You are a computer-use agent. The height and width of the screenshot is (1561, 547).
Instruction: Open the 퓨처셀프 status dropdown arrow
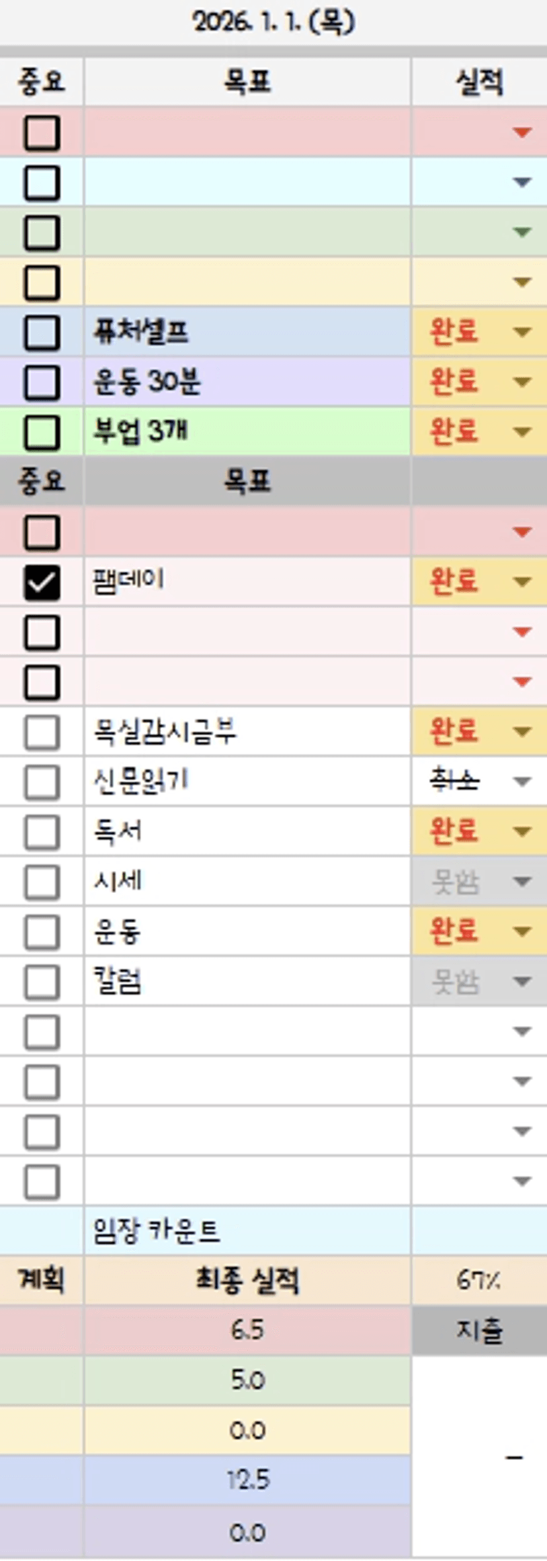(x=522, y=332)
